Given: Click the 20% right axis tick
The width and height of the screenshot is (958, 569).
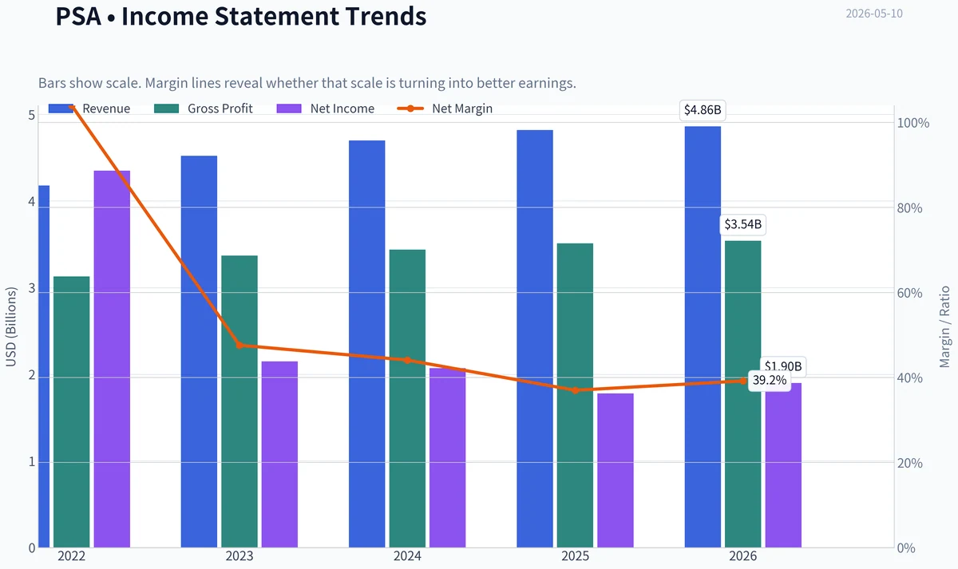Looking at the screenshot, I should [911, 464].
